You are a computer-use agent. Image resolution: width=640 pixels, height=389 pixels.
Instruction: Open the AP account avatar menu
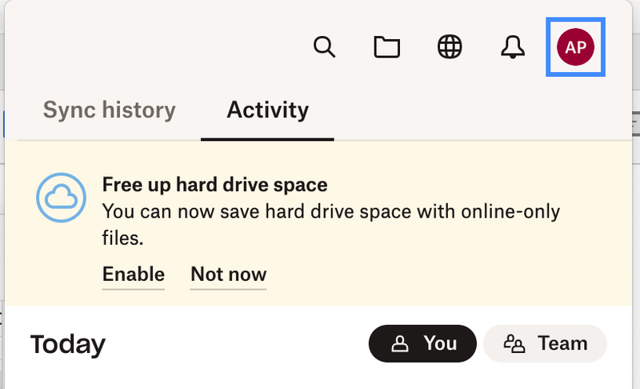coord(575,47)
